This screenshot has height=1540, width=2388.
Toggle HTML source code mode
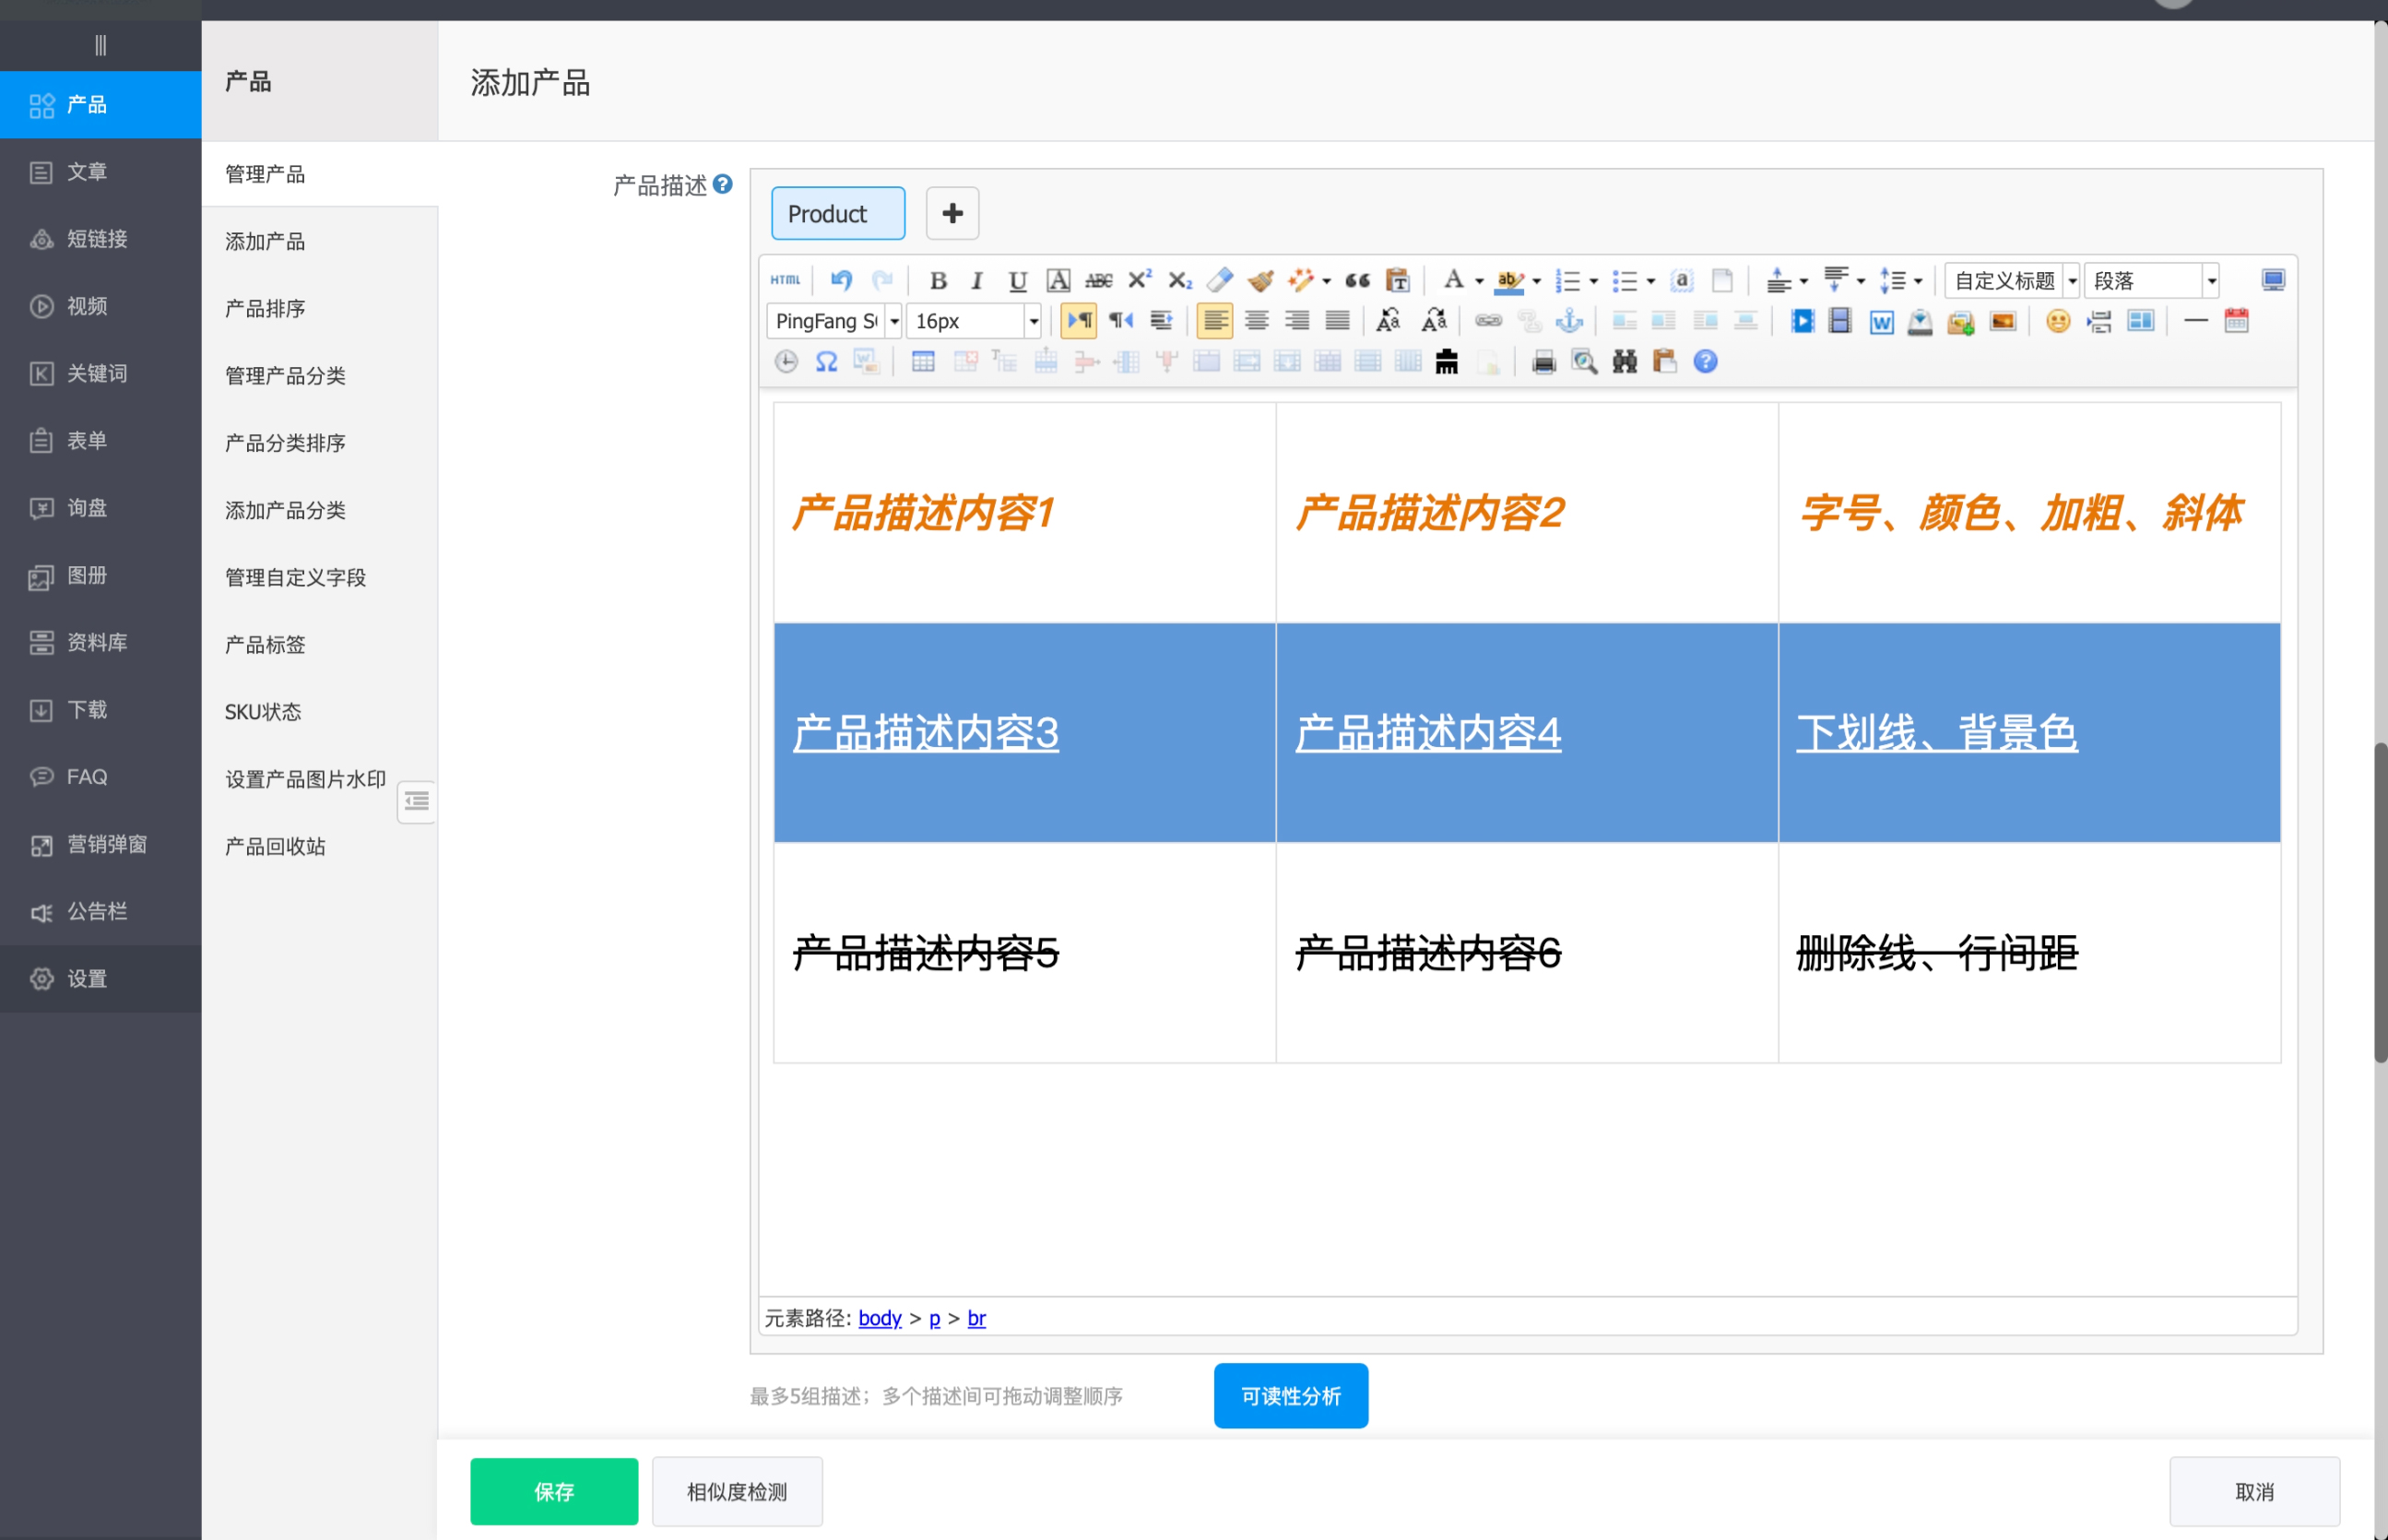pyautogui.click(x=785, y=280)
